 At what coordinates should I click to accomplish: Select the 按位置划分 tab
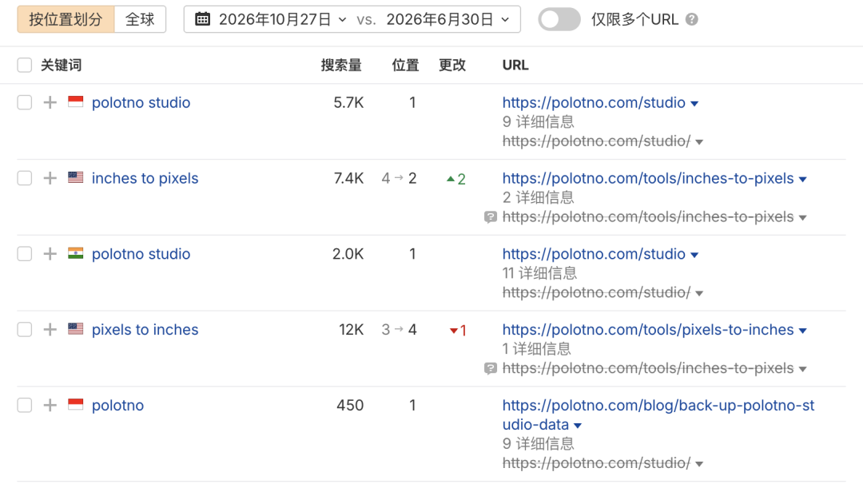tap(66, 19)
